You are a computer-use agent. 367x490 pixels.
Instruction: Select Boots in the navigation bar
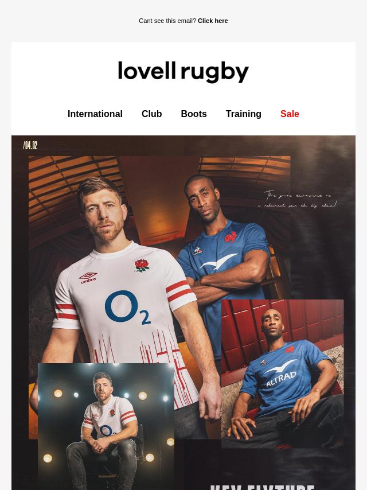194,114
